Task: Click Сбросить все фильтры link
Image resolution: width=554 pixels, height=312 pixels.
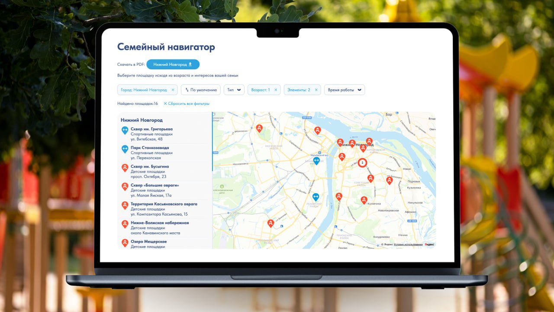Action: pyautogui.click(x=187, y=104)
